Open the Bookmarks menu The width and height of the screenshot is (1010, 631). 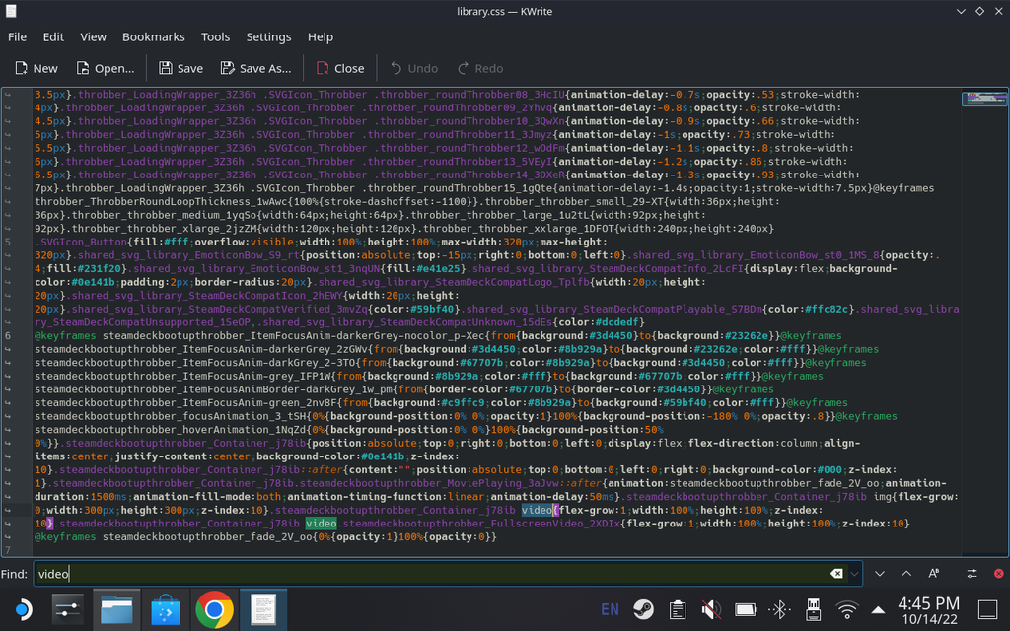[154, 36]
